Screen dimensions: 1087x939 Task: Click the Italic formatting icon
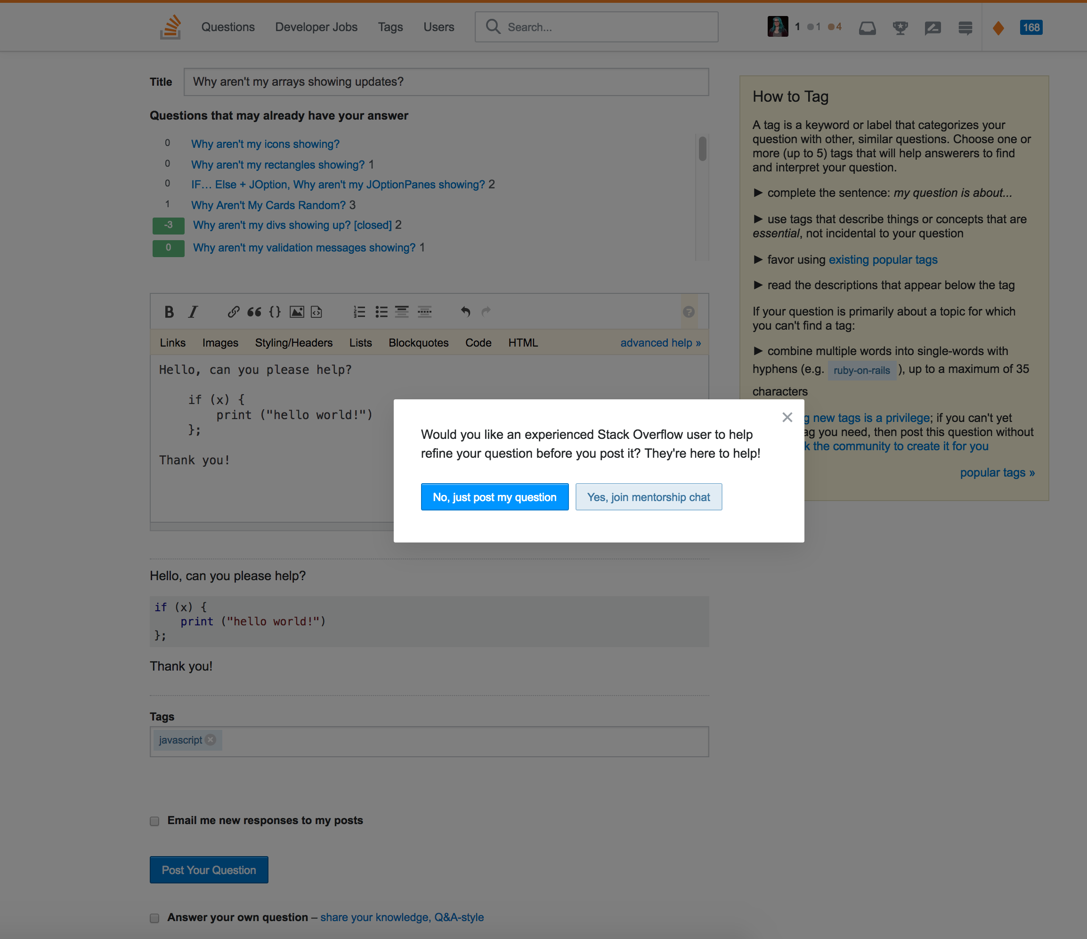(x=193, y=312)
